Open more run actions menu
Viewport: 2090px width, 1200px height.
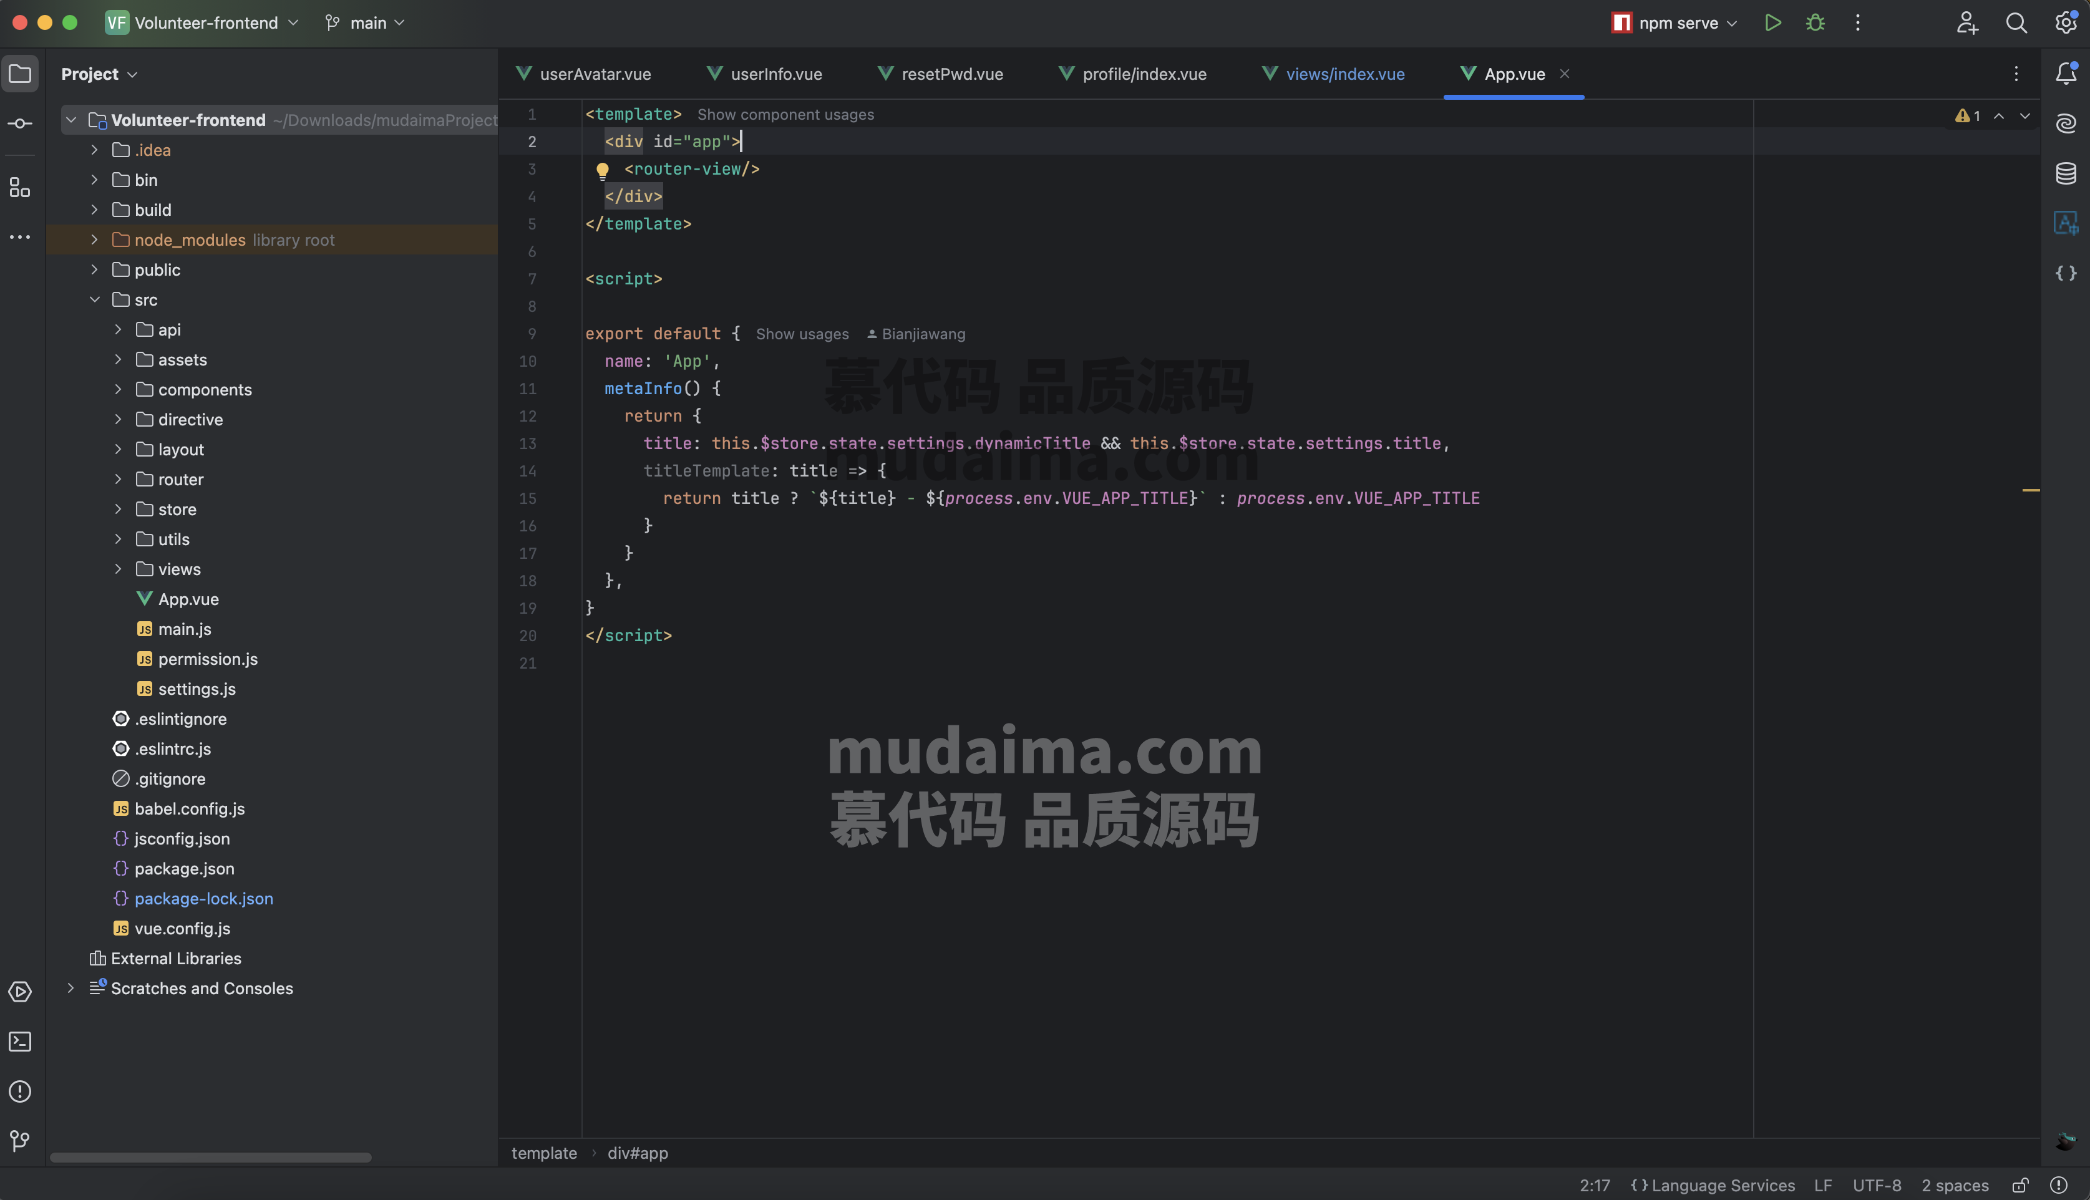(1857, 22)
